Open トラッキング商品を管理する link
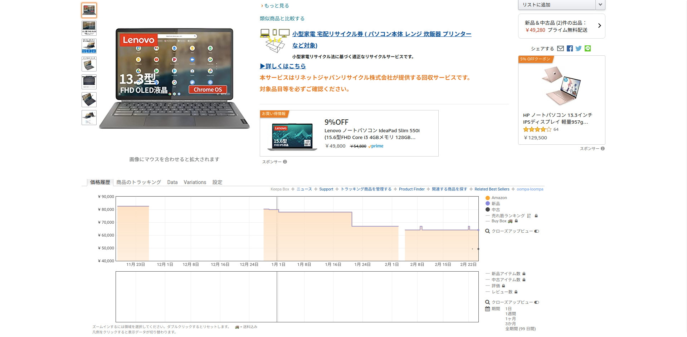This screenshot has height=337, width=687. [x=366, y=189]
